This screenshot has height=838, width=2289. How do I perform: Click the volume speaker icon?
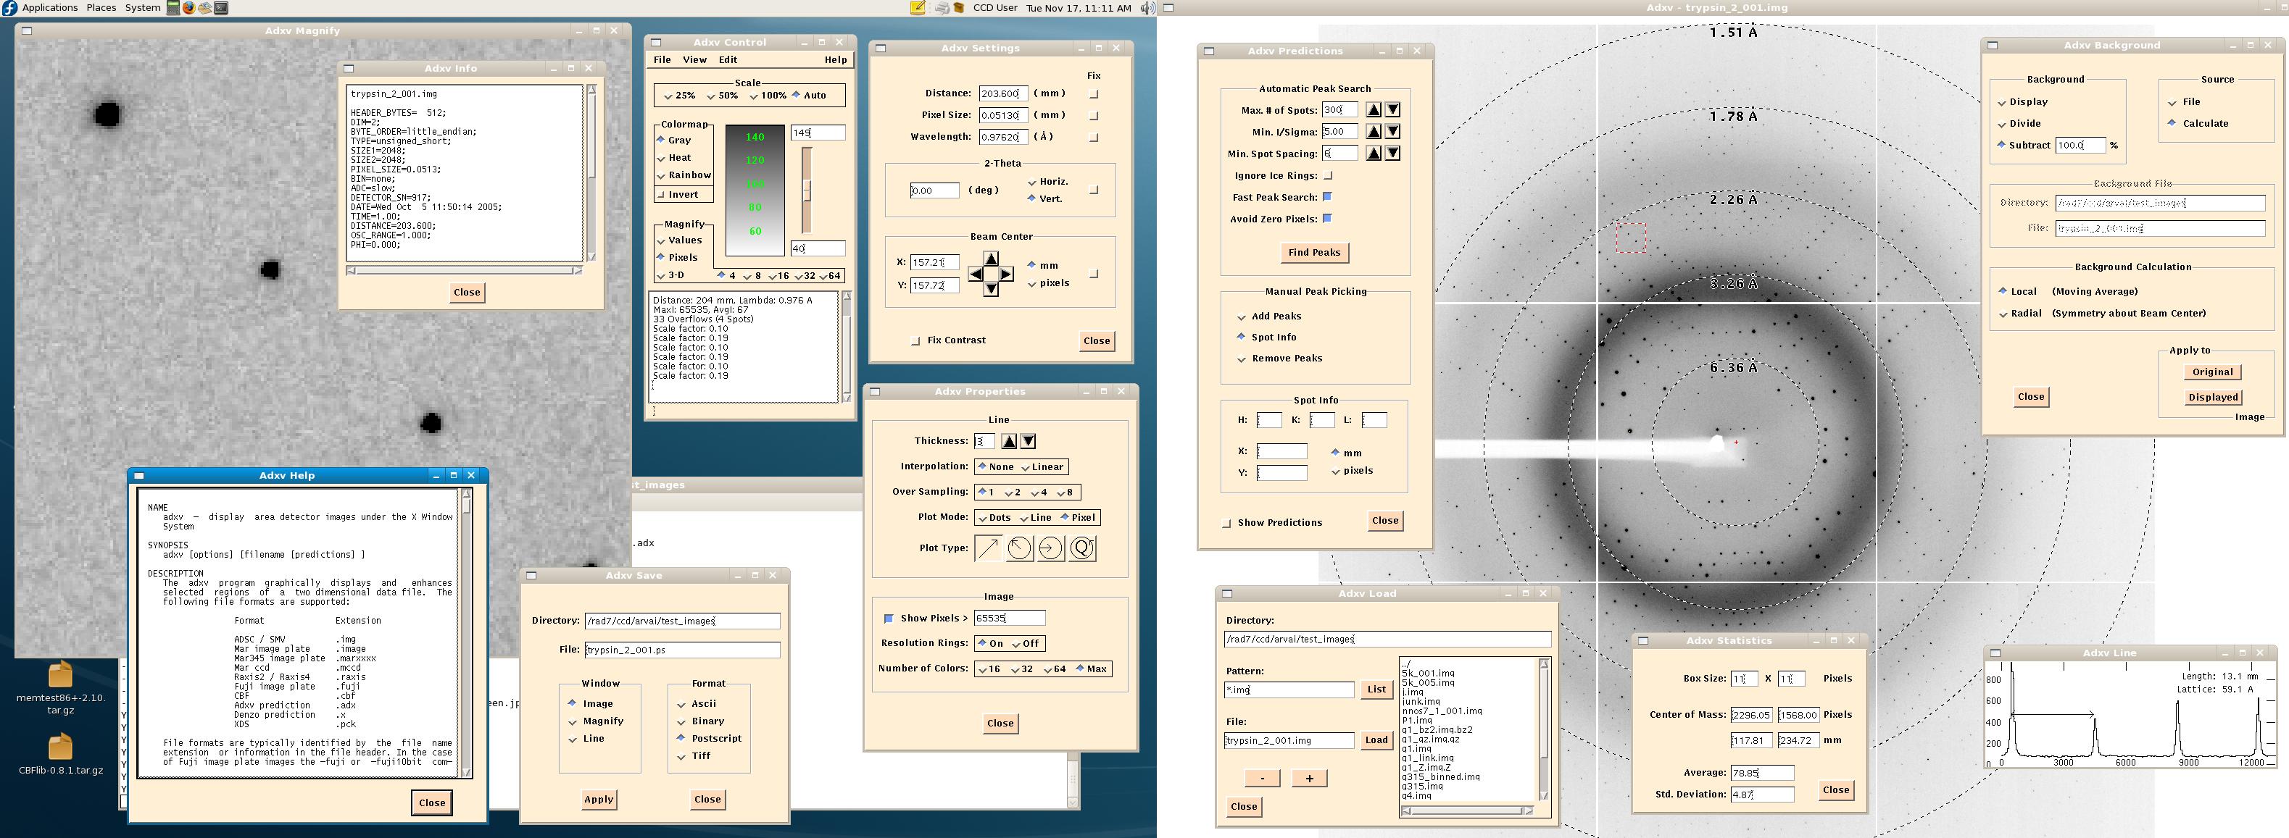pos(1147,8)
